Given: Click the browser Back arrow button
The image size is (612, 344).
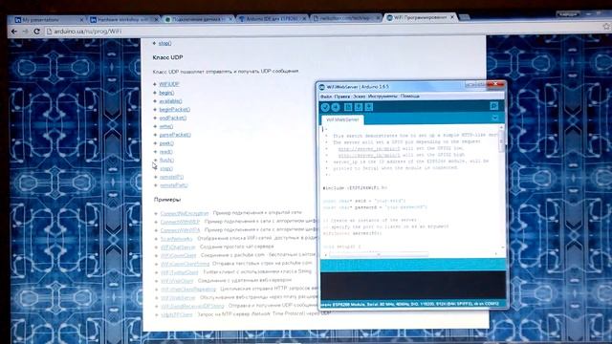Looking at the screenshot, I should [x=14, y=32].
